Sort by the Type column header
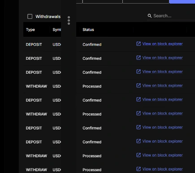 30,30
